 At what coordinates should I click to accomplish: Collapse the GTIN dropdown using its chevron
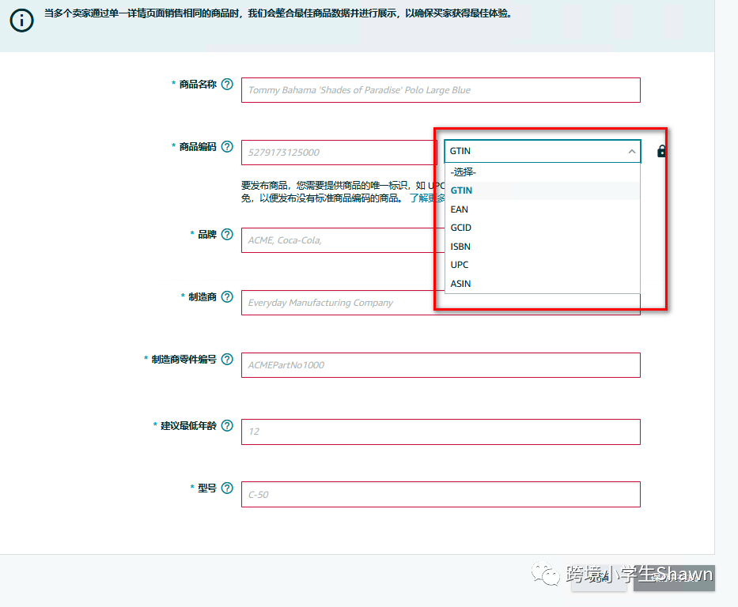[632, 150]
